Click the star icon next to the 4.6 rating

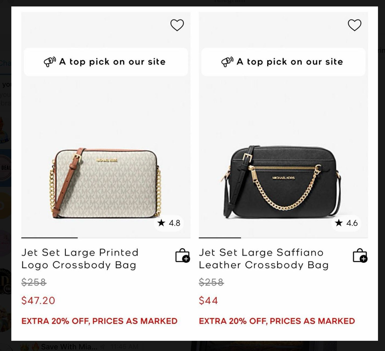(x=338, y=223)
